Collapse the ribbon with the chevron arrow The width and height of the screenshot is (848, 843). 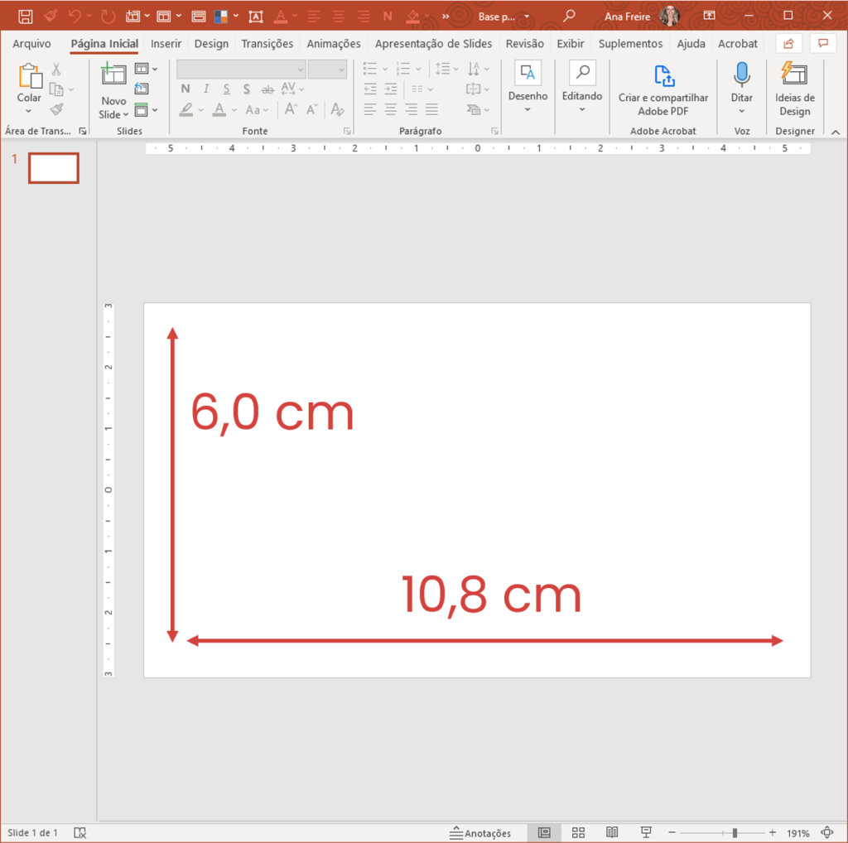[835, 132]
